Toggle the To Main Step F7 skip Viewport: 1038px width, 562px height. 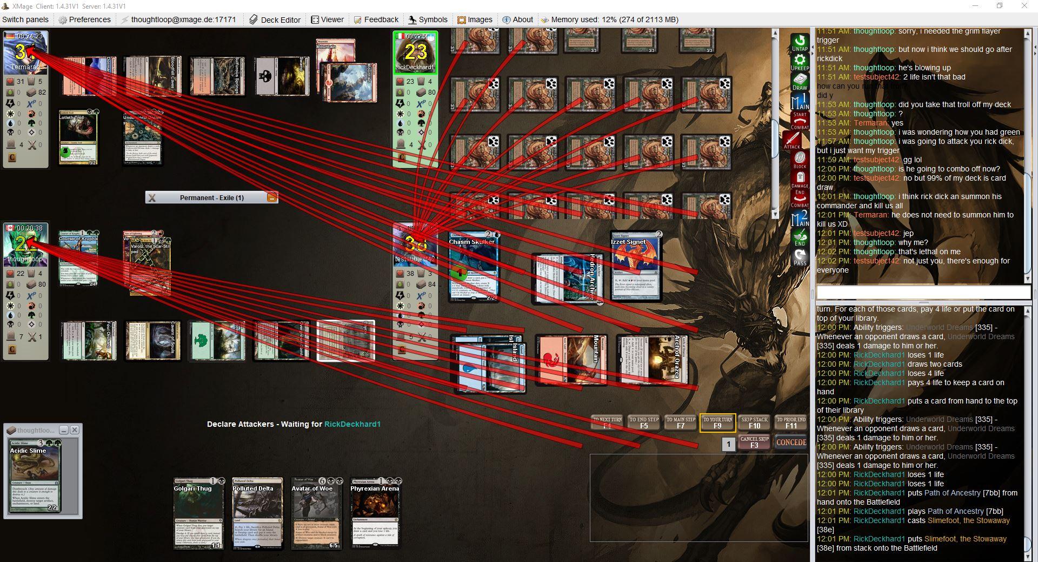pyautogui.click(x=681, y=422)
